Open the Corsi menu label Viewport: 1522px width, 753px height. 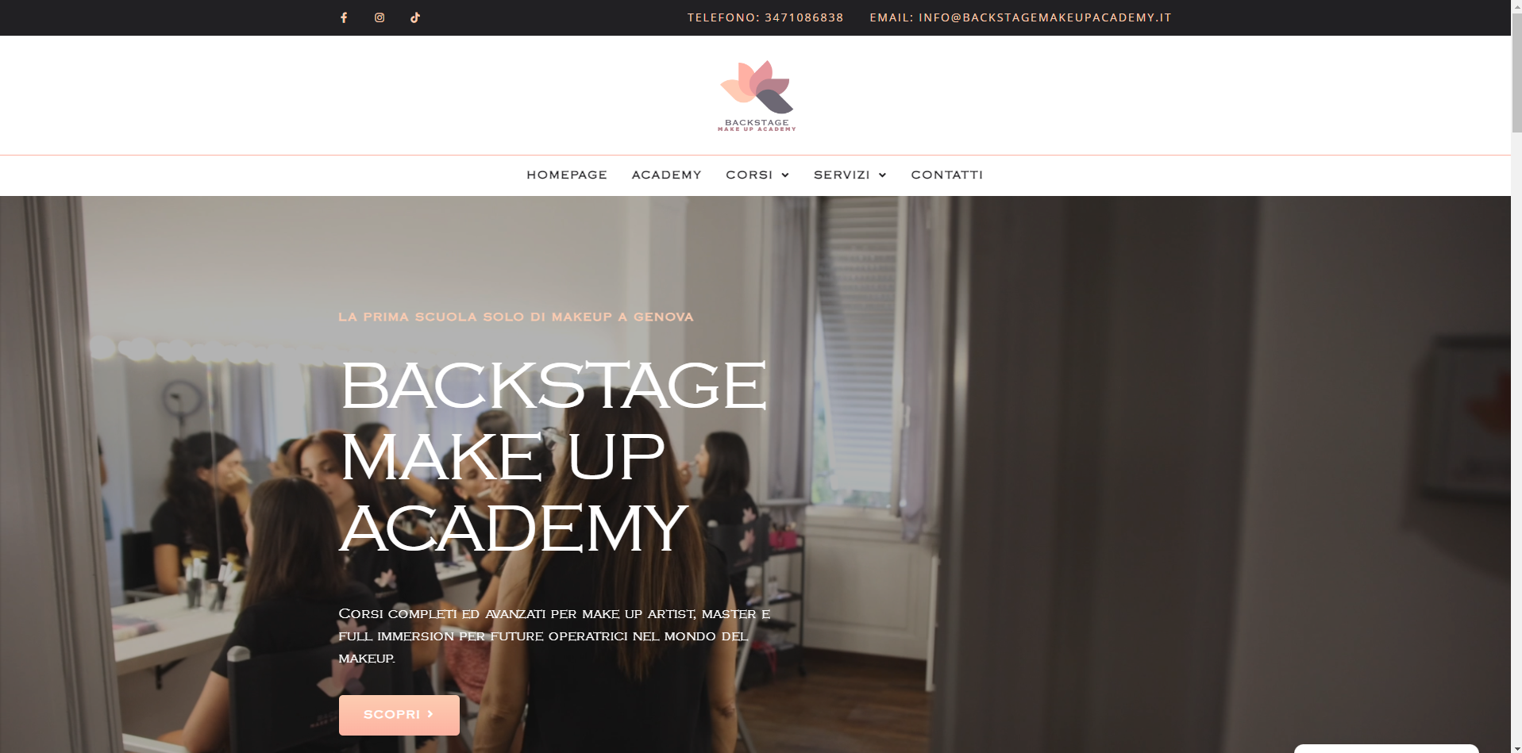pos(749,175)
